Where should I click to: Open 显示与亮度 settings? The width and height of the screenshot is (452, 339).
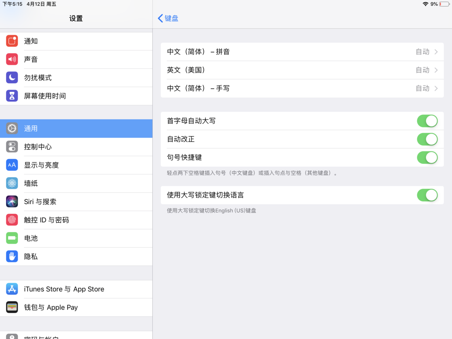tap(76, 165)
